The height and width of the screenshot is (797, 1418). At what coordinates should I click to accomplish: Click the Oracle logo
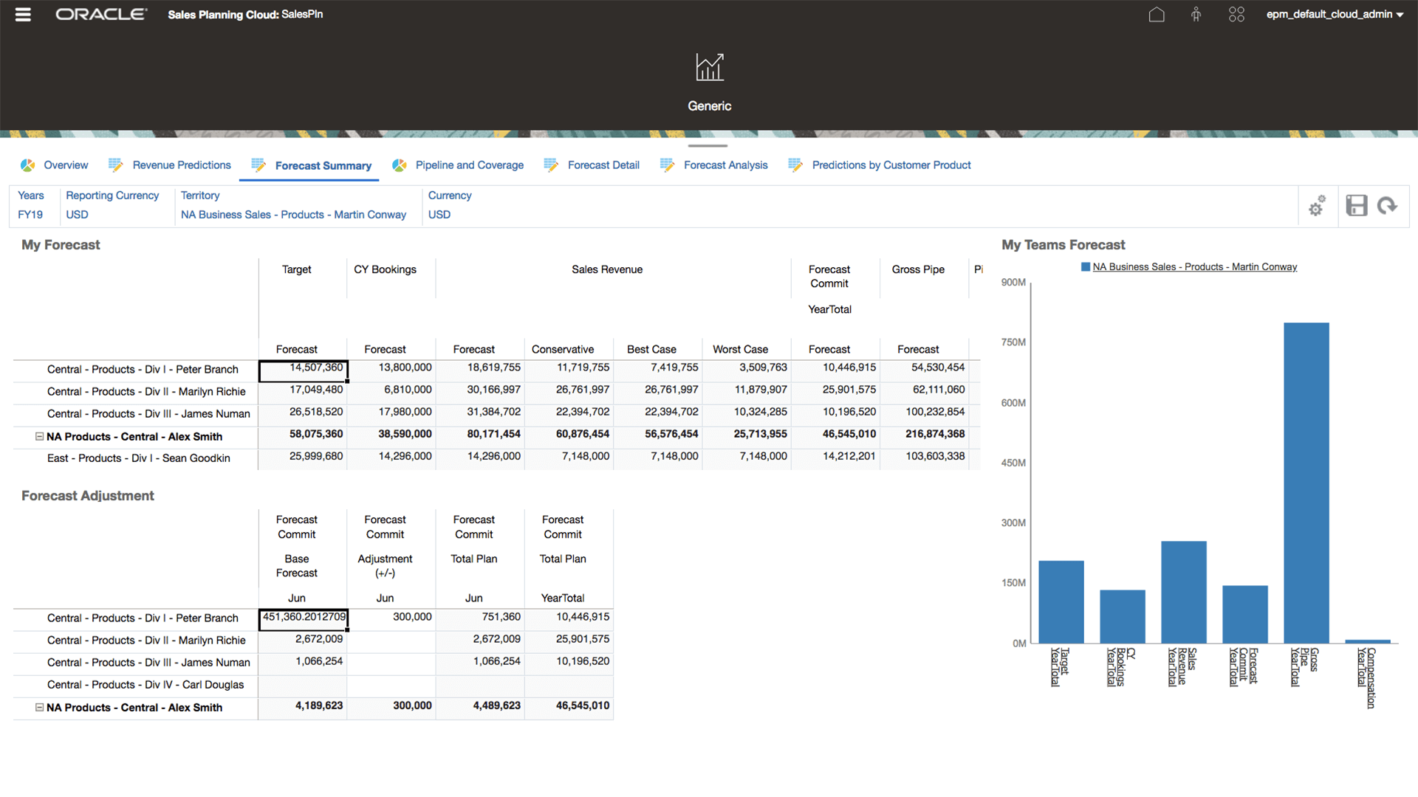101,13
